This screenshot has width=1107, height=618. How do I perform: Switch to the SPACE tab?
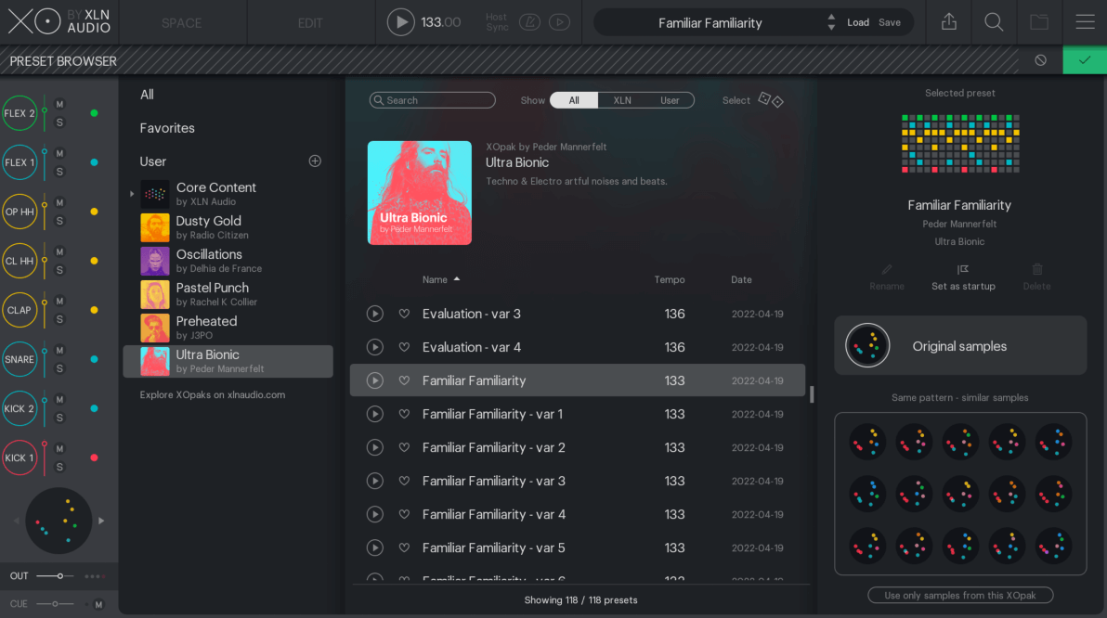click(x=182, y=22)
